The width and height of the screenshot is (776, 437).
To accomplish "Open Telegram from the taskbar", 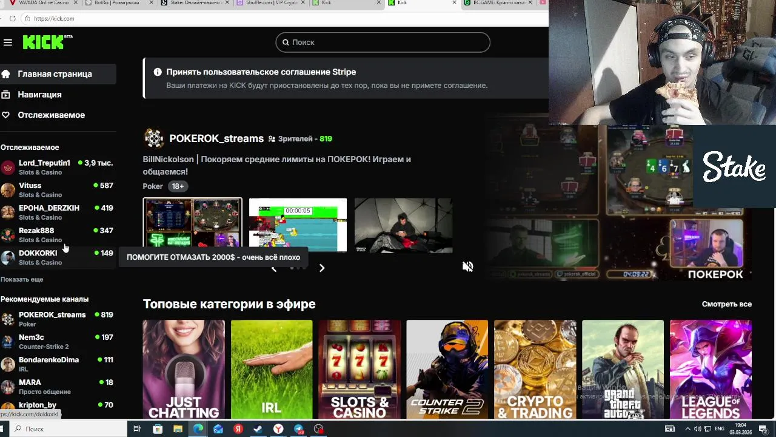I will (x=299, y=429).
